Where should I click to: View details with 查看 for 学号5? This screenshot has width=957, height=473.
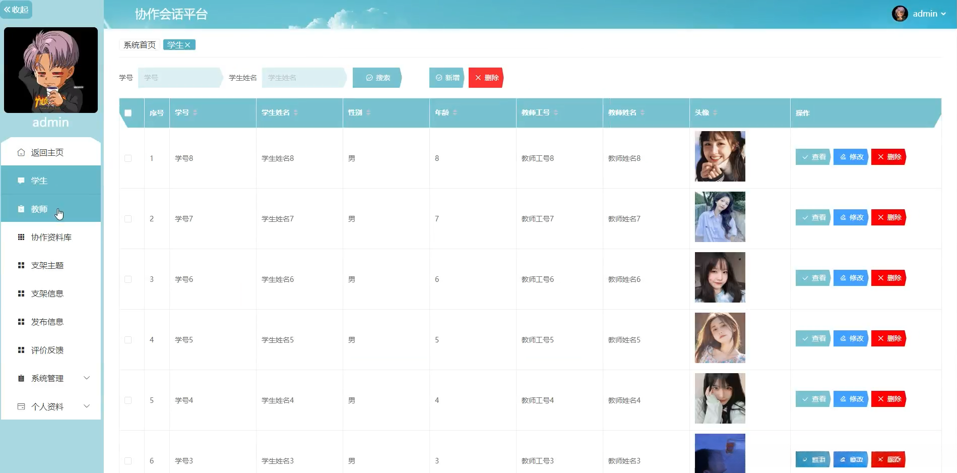[813, 338]
